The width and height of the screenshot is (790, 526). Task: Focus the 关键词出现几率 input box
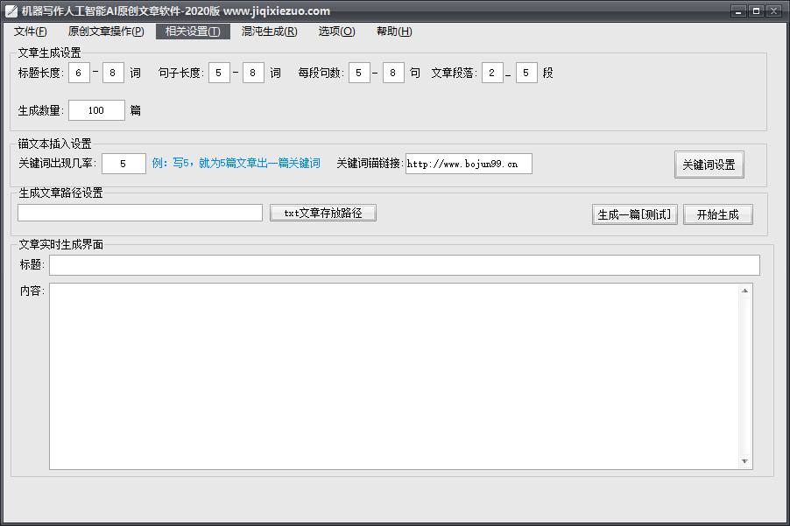point(123,164)
